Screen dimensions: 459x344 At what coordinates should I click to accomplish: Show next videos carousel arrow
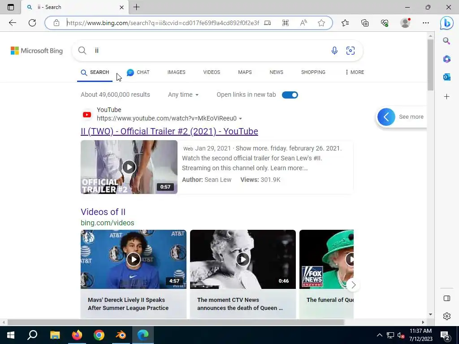point(353,285)
